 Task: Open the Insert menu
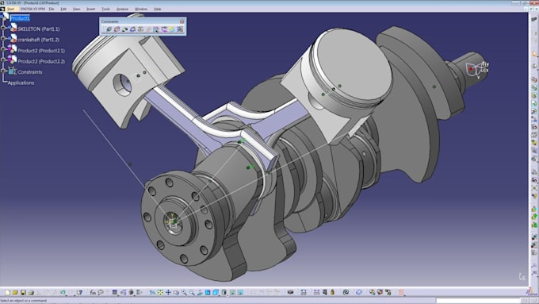90,9
